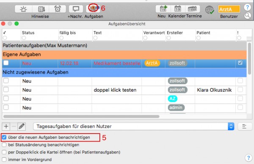Screen dimensions: 254x164
Task: Click the alarm siren Hinweise icon
Action: coord(23,9)
